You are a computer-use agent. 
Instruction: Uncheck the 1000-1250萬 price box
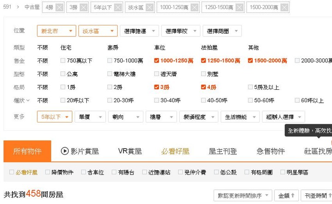[x=156, y=60]
